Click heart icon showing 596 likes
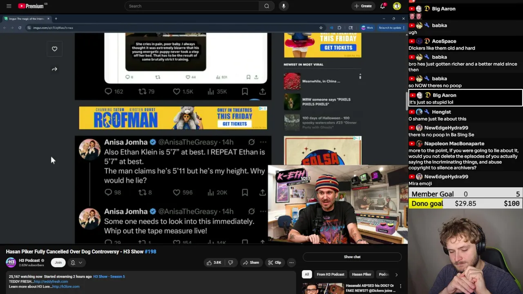 tap(177, 192)
